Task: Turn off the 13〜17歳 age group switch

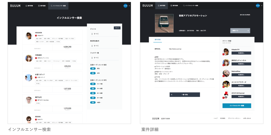Action: point(93,84)
